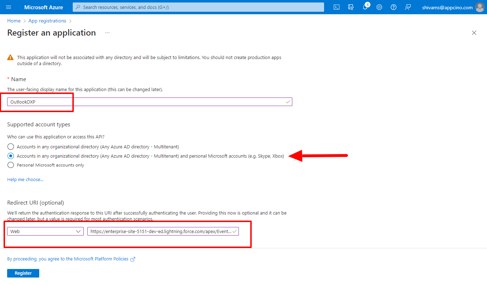Click the Register button
Viewport: 487px width, 285px height.
click(x=23, y=273)
